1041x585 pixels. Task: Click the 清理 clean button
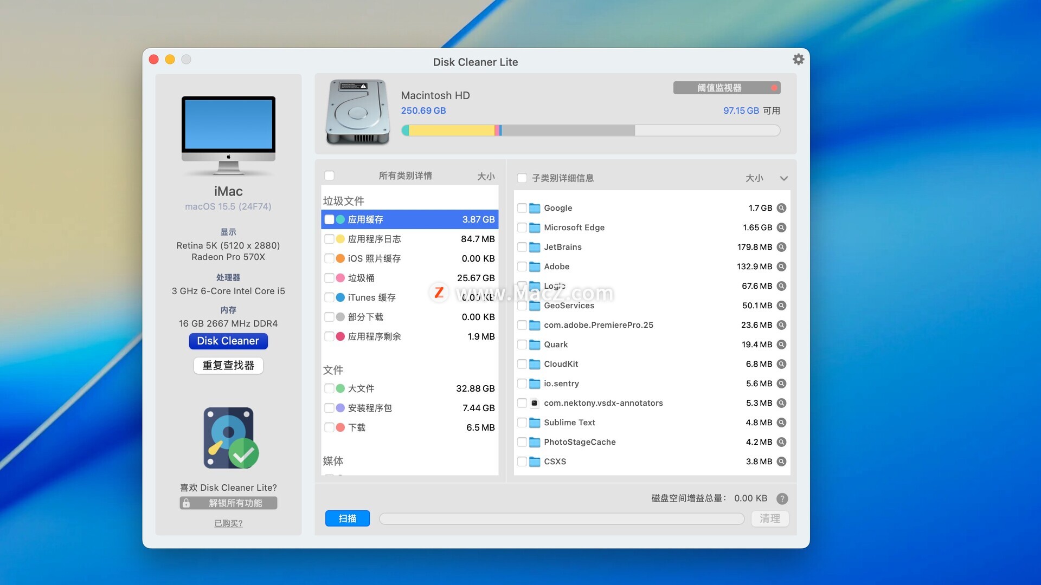770,518
